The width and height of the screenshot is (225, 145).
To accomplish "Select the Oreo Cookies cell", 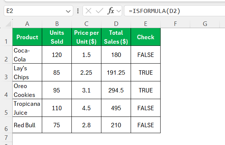I will tap(27, 90).
